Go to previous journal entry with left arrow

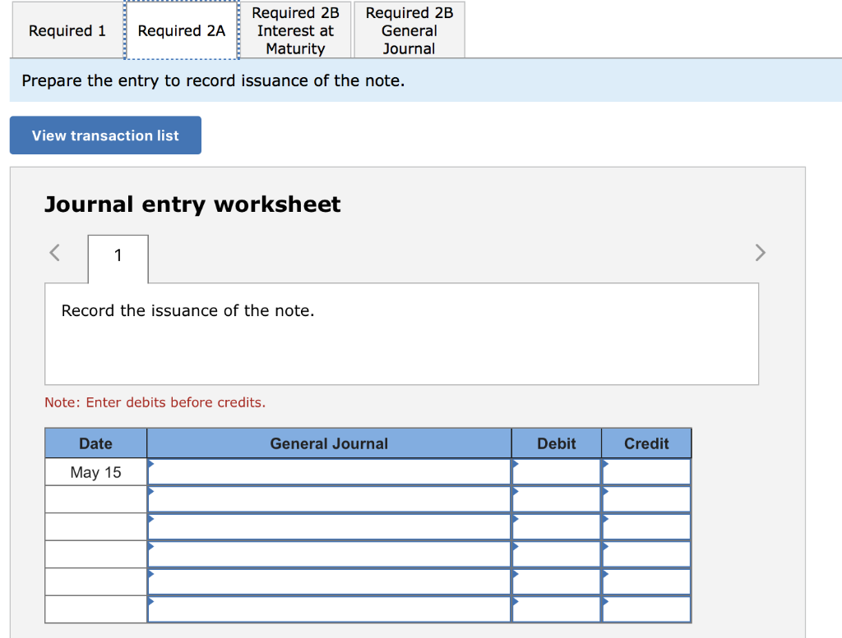point(54,253)
